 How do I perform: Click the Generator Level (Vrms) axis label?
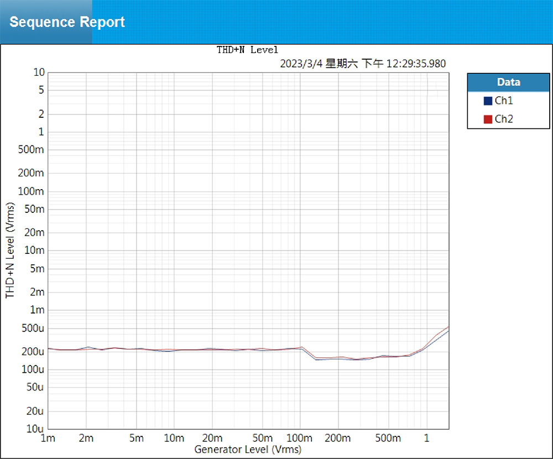tap(248, 450)
